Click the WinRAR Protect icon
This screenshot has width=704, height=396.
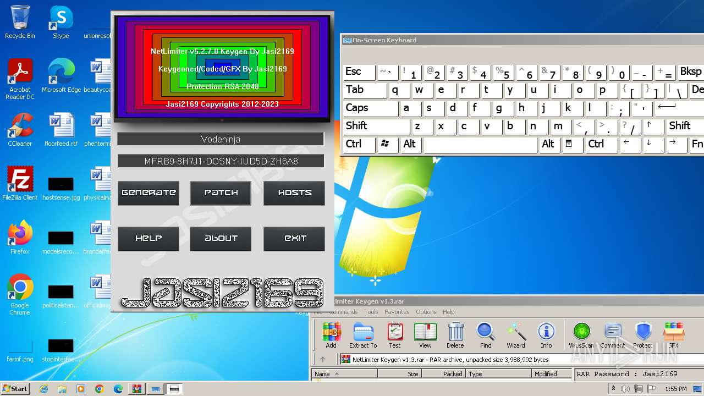click(642, 335)
